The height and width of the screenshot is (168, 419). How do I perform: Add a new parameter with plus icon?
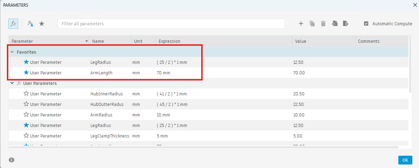coord(301,23)
